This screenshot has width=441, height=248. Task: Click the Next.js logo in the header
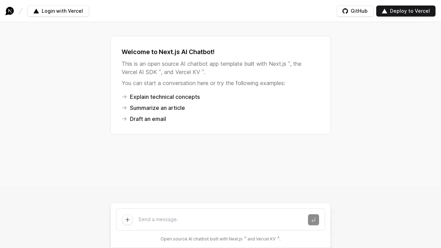[x=10, y=11]
